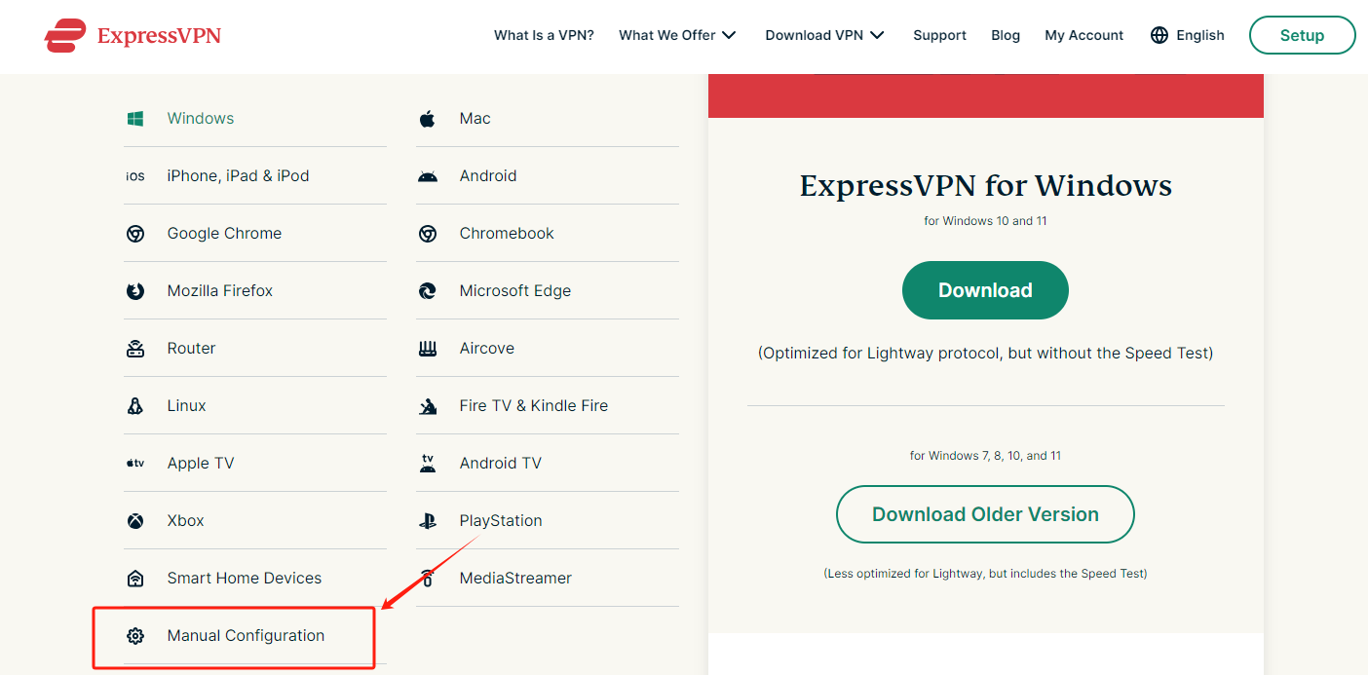This screenshot has width=1368, height=675.
Task: Go to the Support page
Action: [x=939, y=35]
